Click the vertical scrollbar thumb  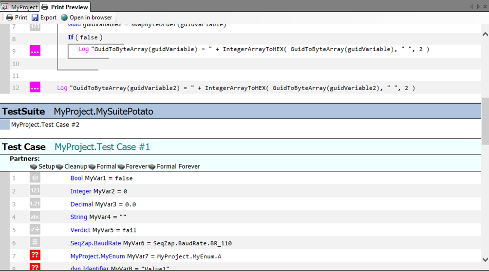click(x=485, y=121)
